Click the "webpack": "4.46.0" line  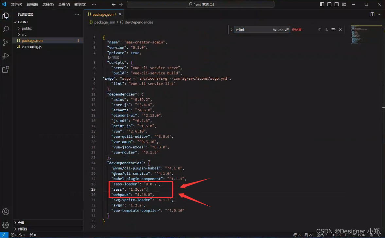132,195
